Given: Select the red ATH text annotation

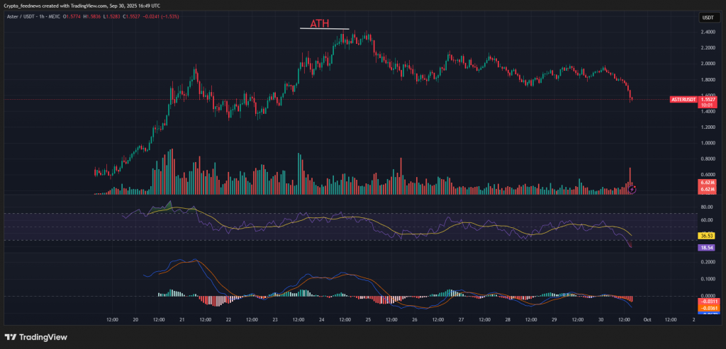Looking at the screenshot, I should point(320,23).
